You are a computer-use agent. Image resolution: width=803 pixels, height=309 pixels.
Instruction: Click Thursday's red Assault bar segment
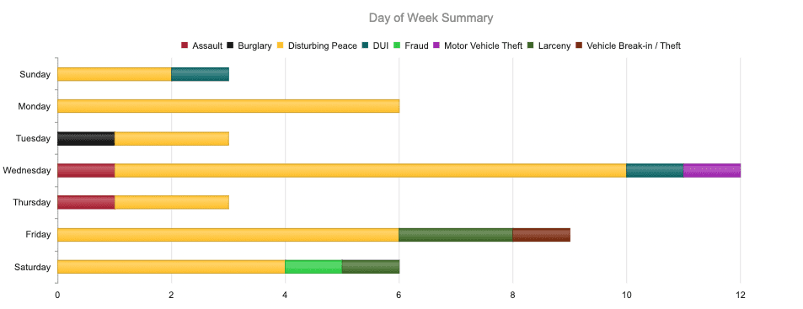[86, 203]
